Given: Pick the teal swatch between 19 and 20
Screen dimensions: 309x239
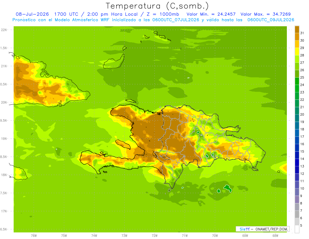Looking at the screenshot, I should (297, 118).
